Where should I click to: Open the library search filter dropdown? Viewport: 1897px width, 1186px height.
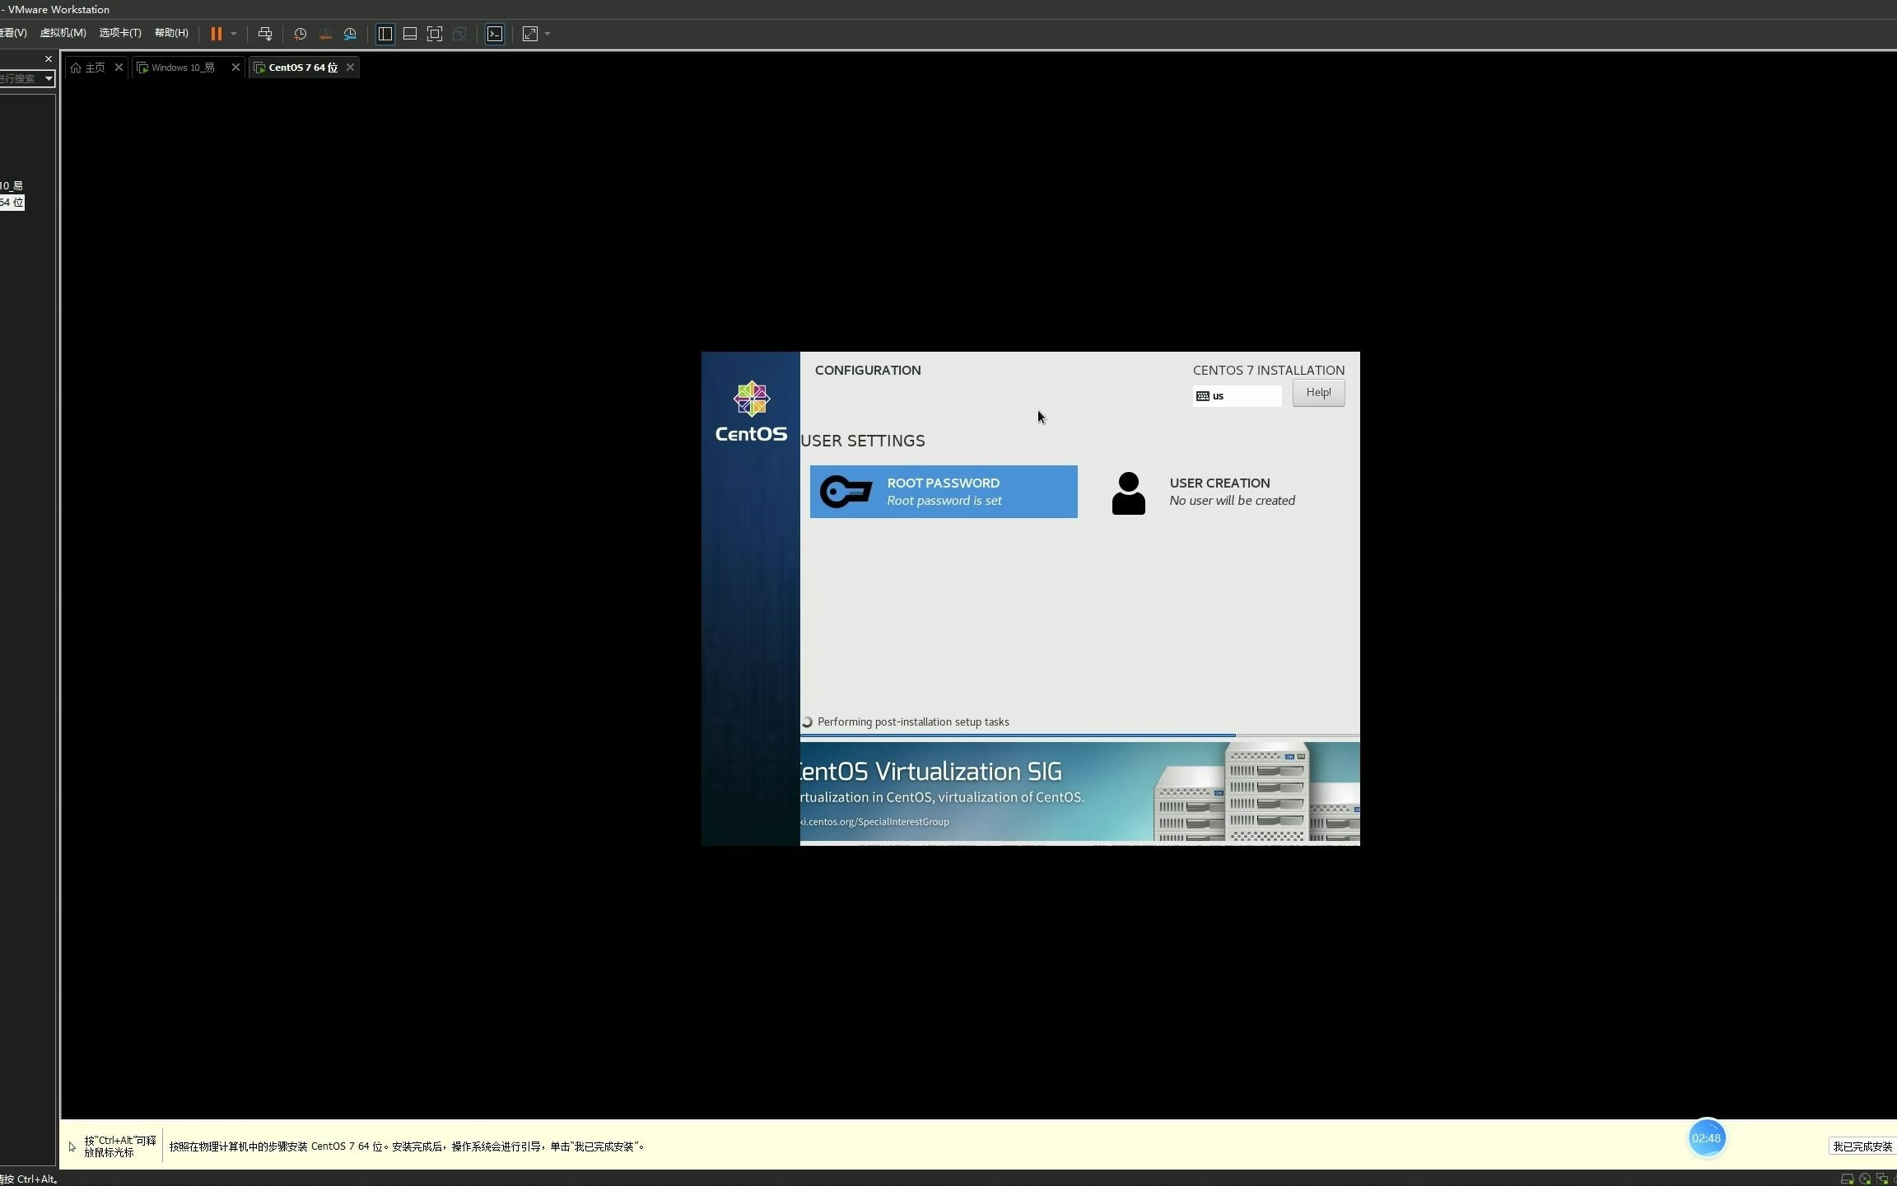[49, 78]
